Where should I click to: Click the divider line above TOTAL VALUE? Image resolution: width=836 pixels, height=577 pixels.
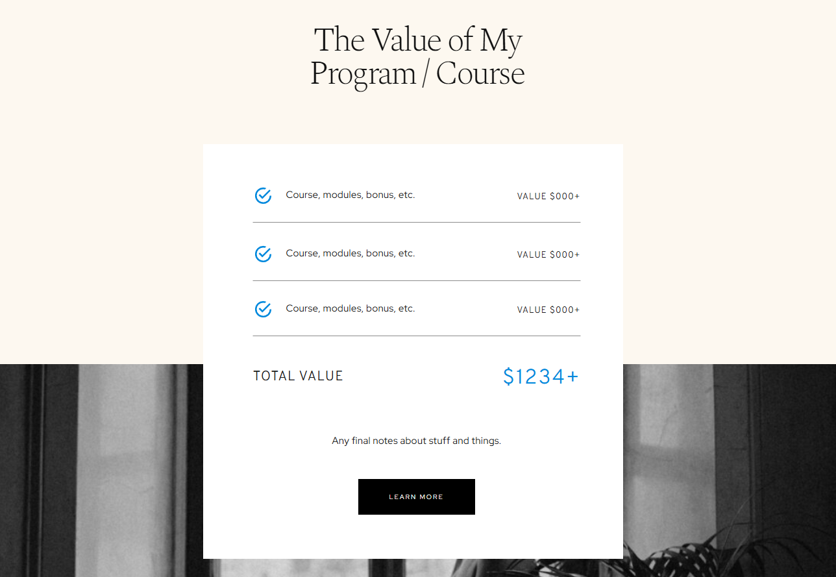click(416, 336)
